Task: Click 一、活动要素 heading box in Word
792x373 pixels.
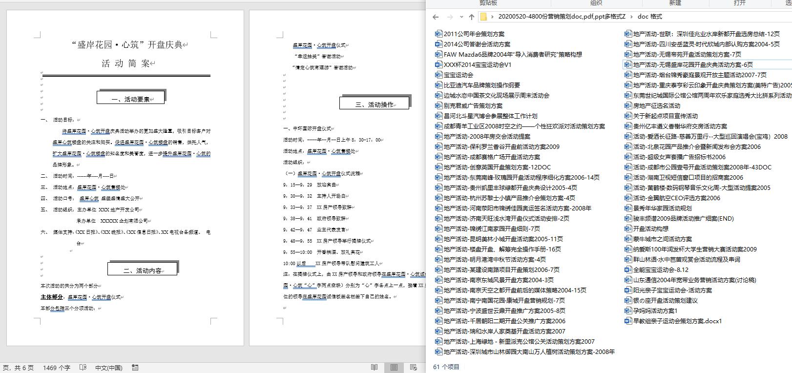Action: [131, 97]
